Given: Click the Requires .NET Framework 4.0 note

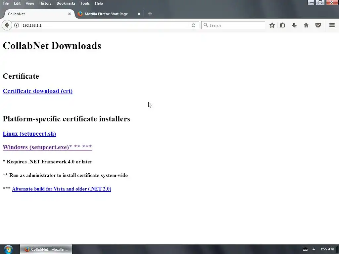Looking at the screenshot, I should coord(47,162).
